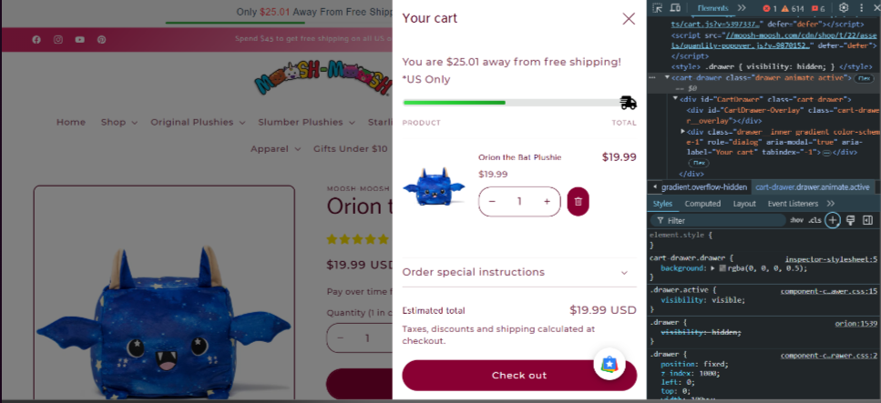Screen dimensions: 881x403
Task: Click the rgba background color swatch
Action: coord(722,268)
